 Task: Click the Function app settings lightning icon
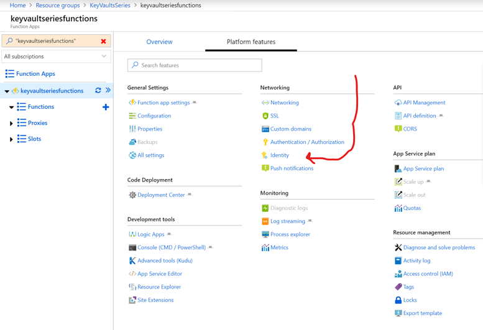[x=132, y=103]
